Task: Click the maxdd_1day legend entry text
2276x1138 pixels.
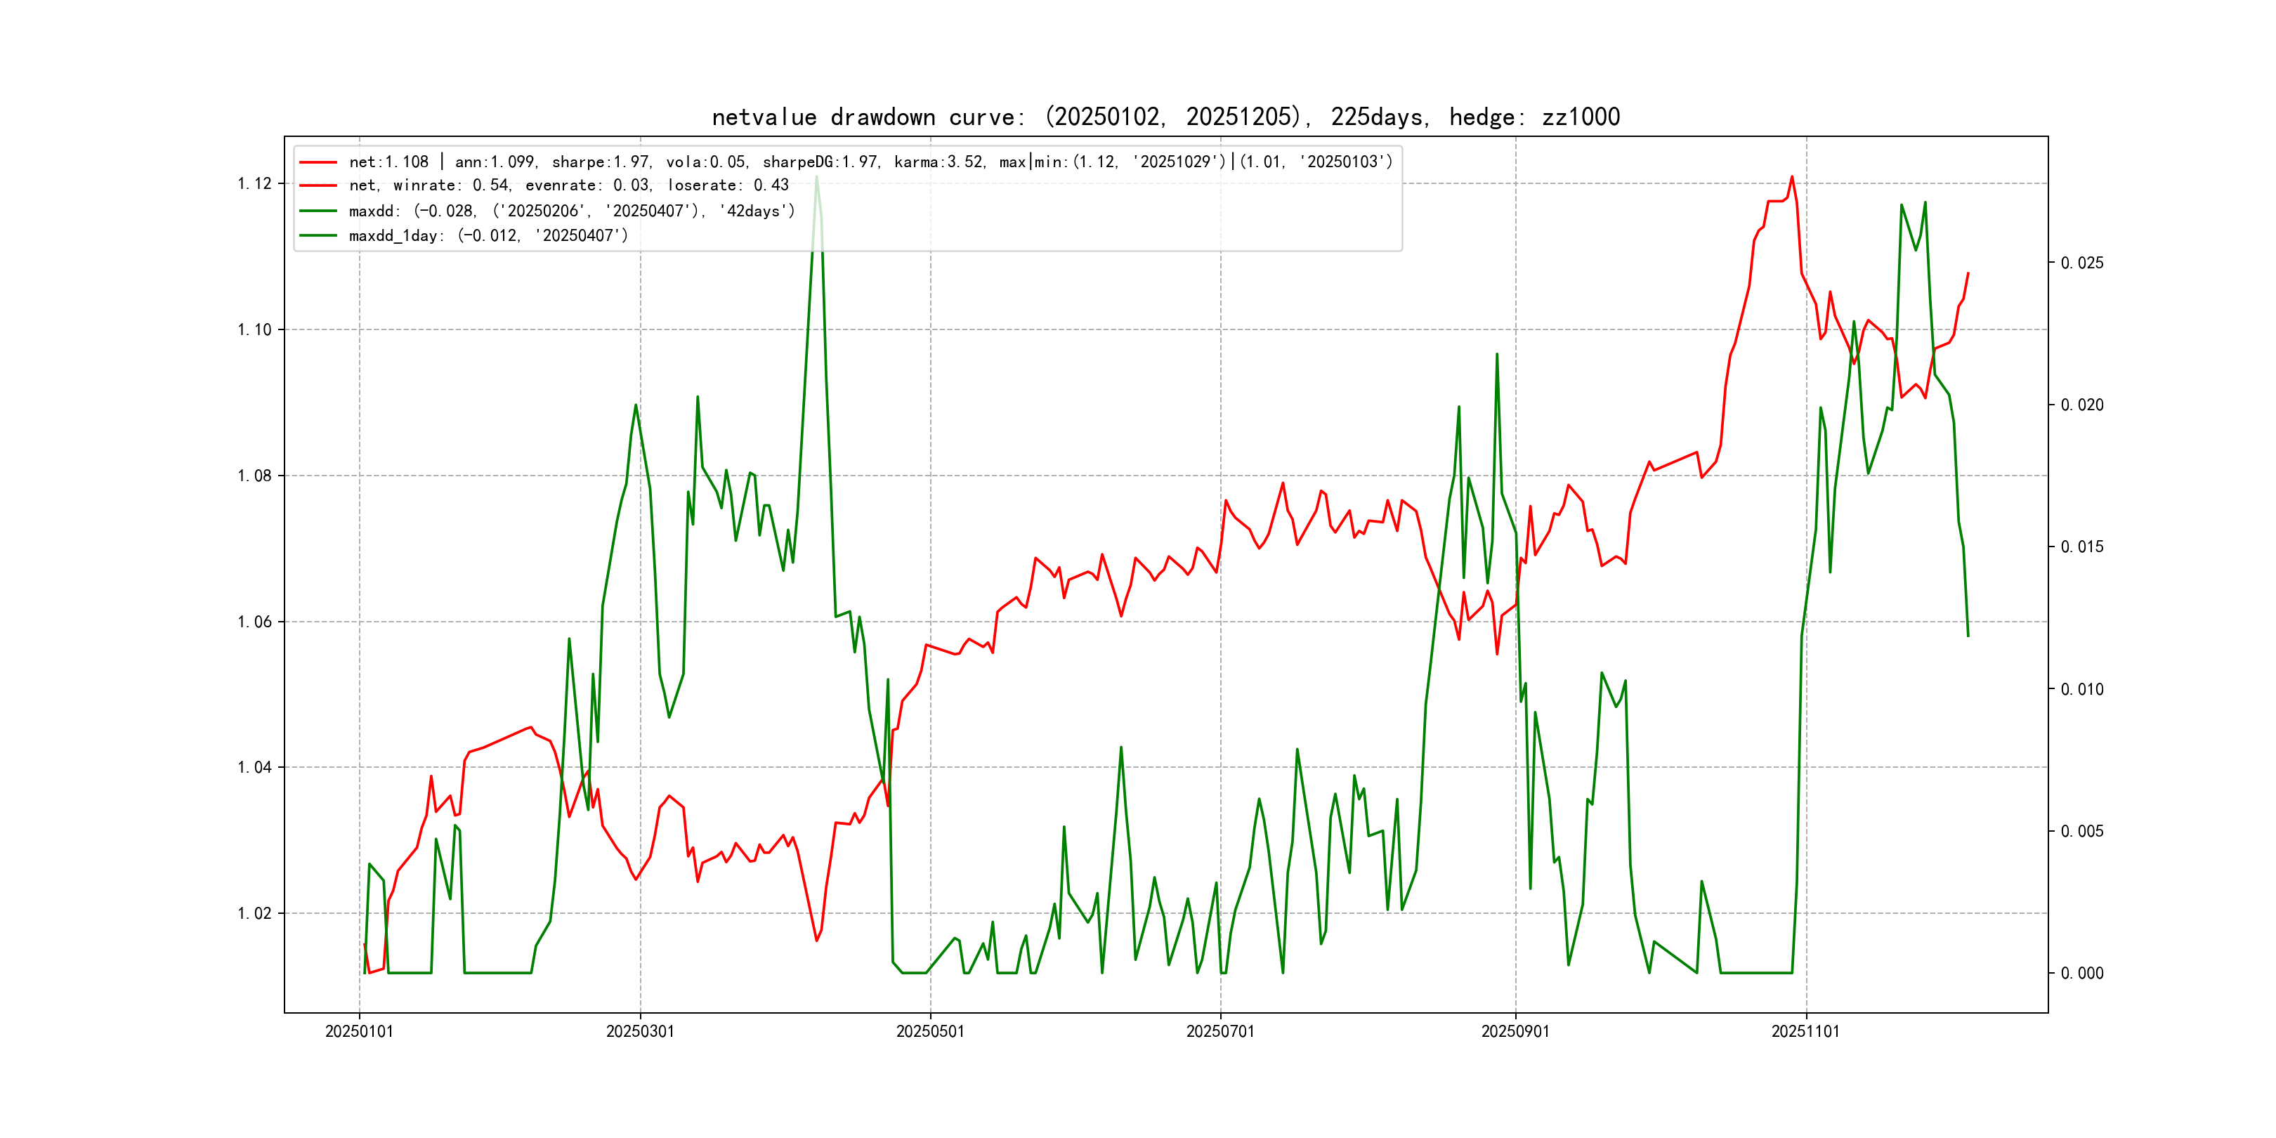Action: pos(488,236)
